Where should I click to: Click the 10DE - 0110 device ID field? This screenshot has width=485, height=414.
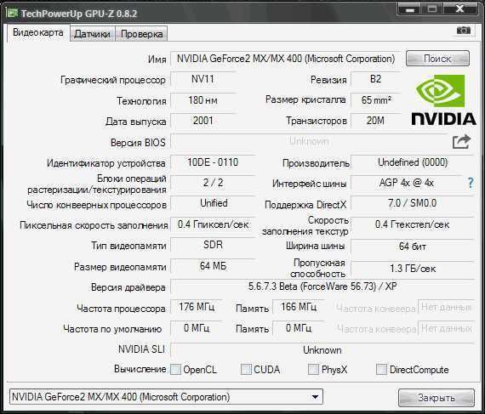pos(213,162)
